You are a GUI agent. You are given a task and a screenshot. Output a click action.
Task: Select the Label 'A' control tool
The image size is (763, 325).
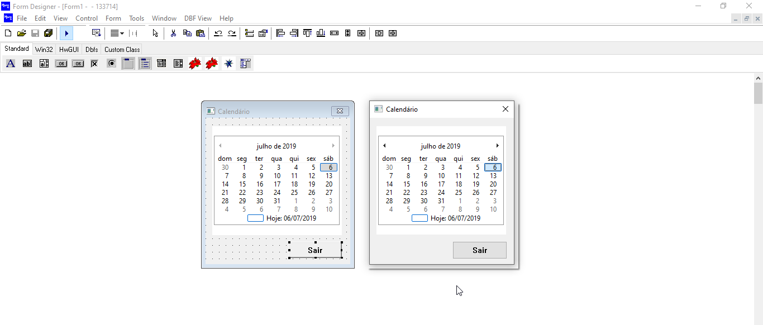pyautogui.click(x=10, y=64)
